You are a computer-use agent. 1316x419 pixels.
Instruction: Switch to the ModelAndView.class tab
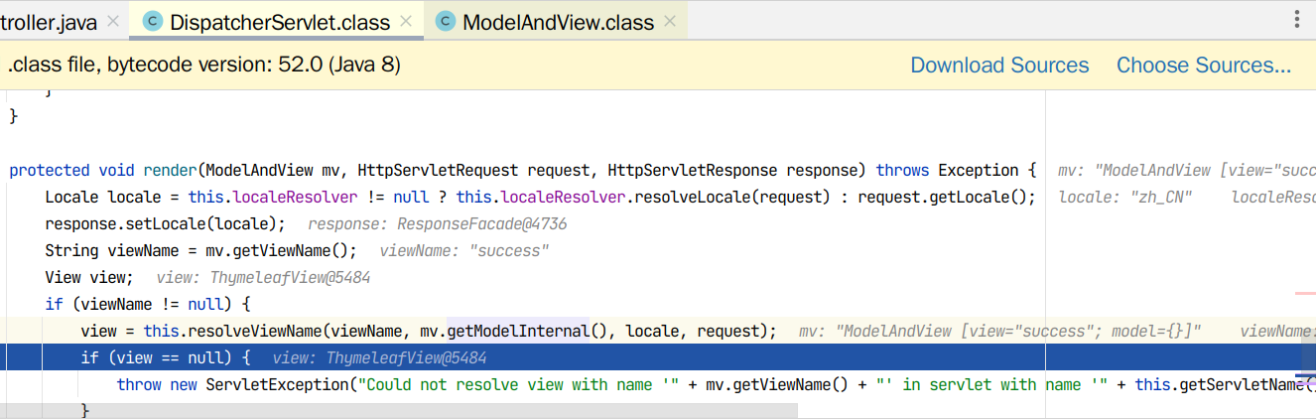[558, 21]
